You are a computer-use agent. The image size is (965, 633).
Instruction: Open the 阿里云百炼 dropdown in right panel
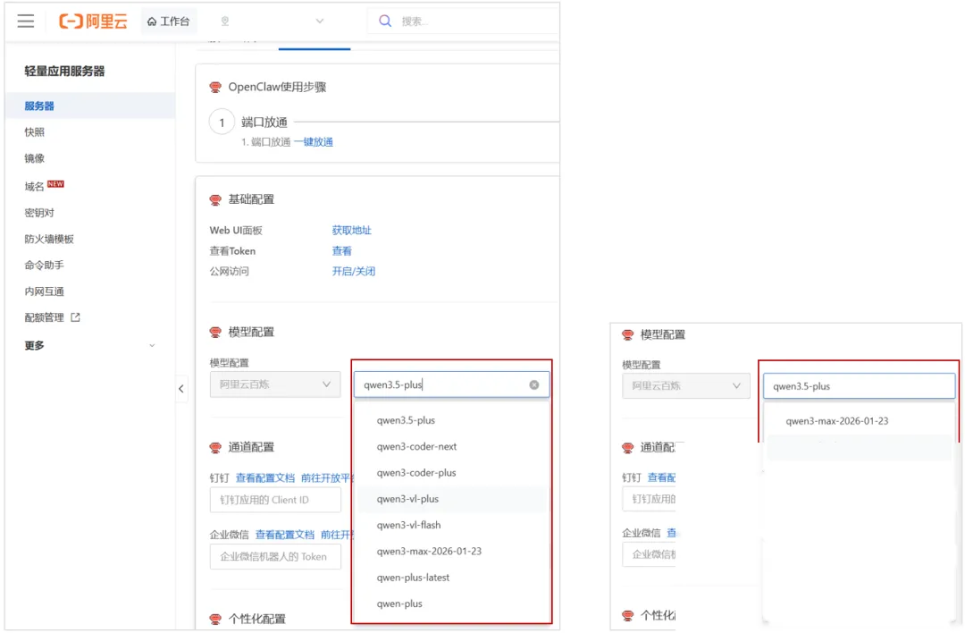coord(685,386)
